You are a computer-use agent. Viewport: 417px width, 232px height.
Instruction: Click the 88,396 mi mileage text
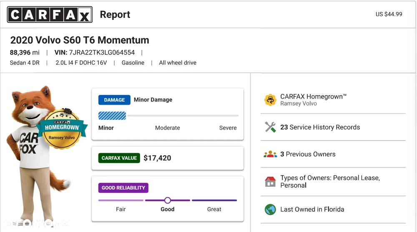point(25,52)
